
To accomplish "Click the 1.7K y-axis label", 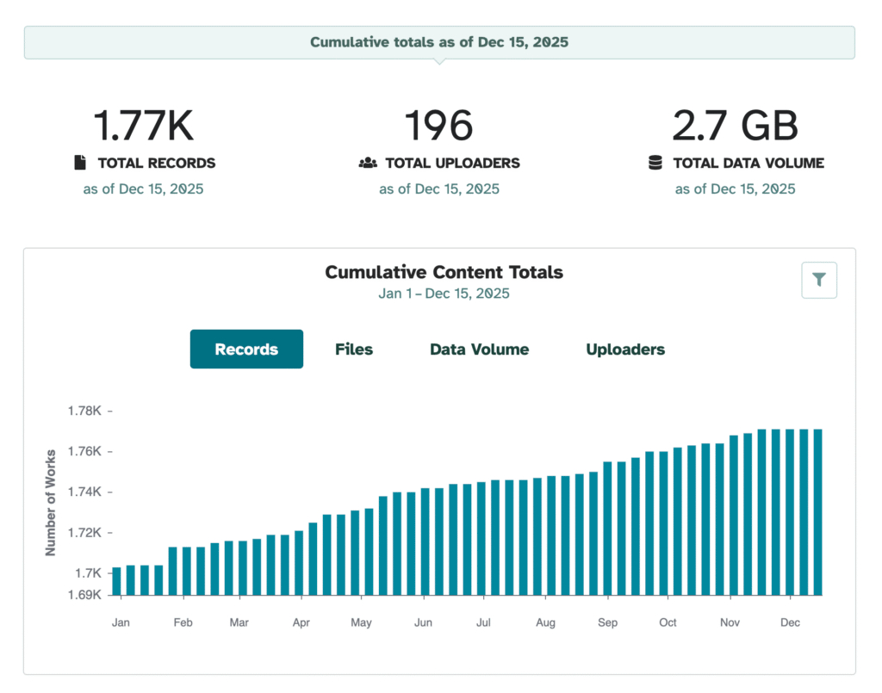I will 89,573.
